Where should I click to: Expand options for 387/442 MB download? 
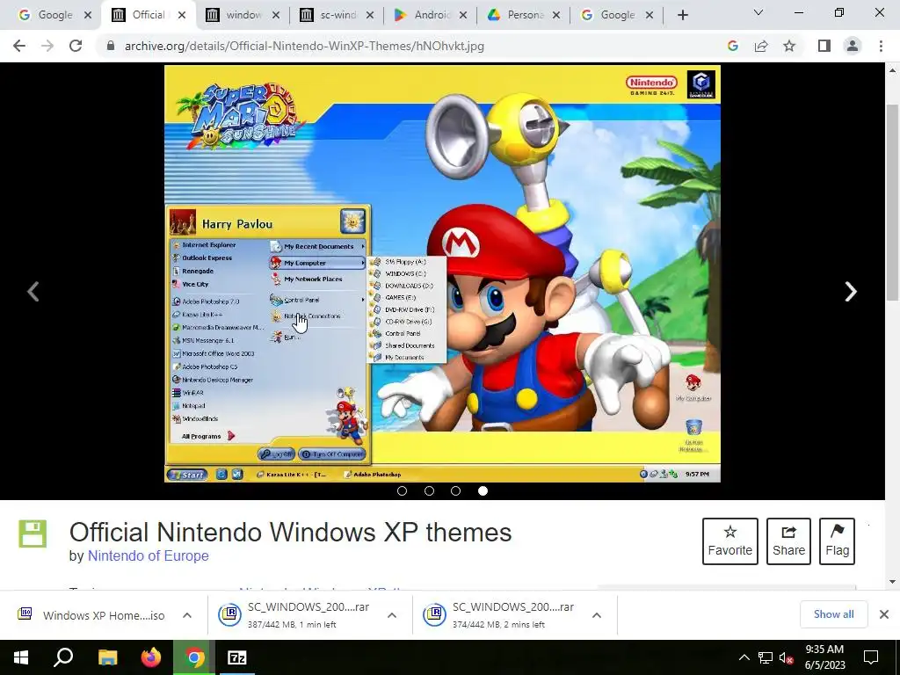[x=392, y=615]
